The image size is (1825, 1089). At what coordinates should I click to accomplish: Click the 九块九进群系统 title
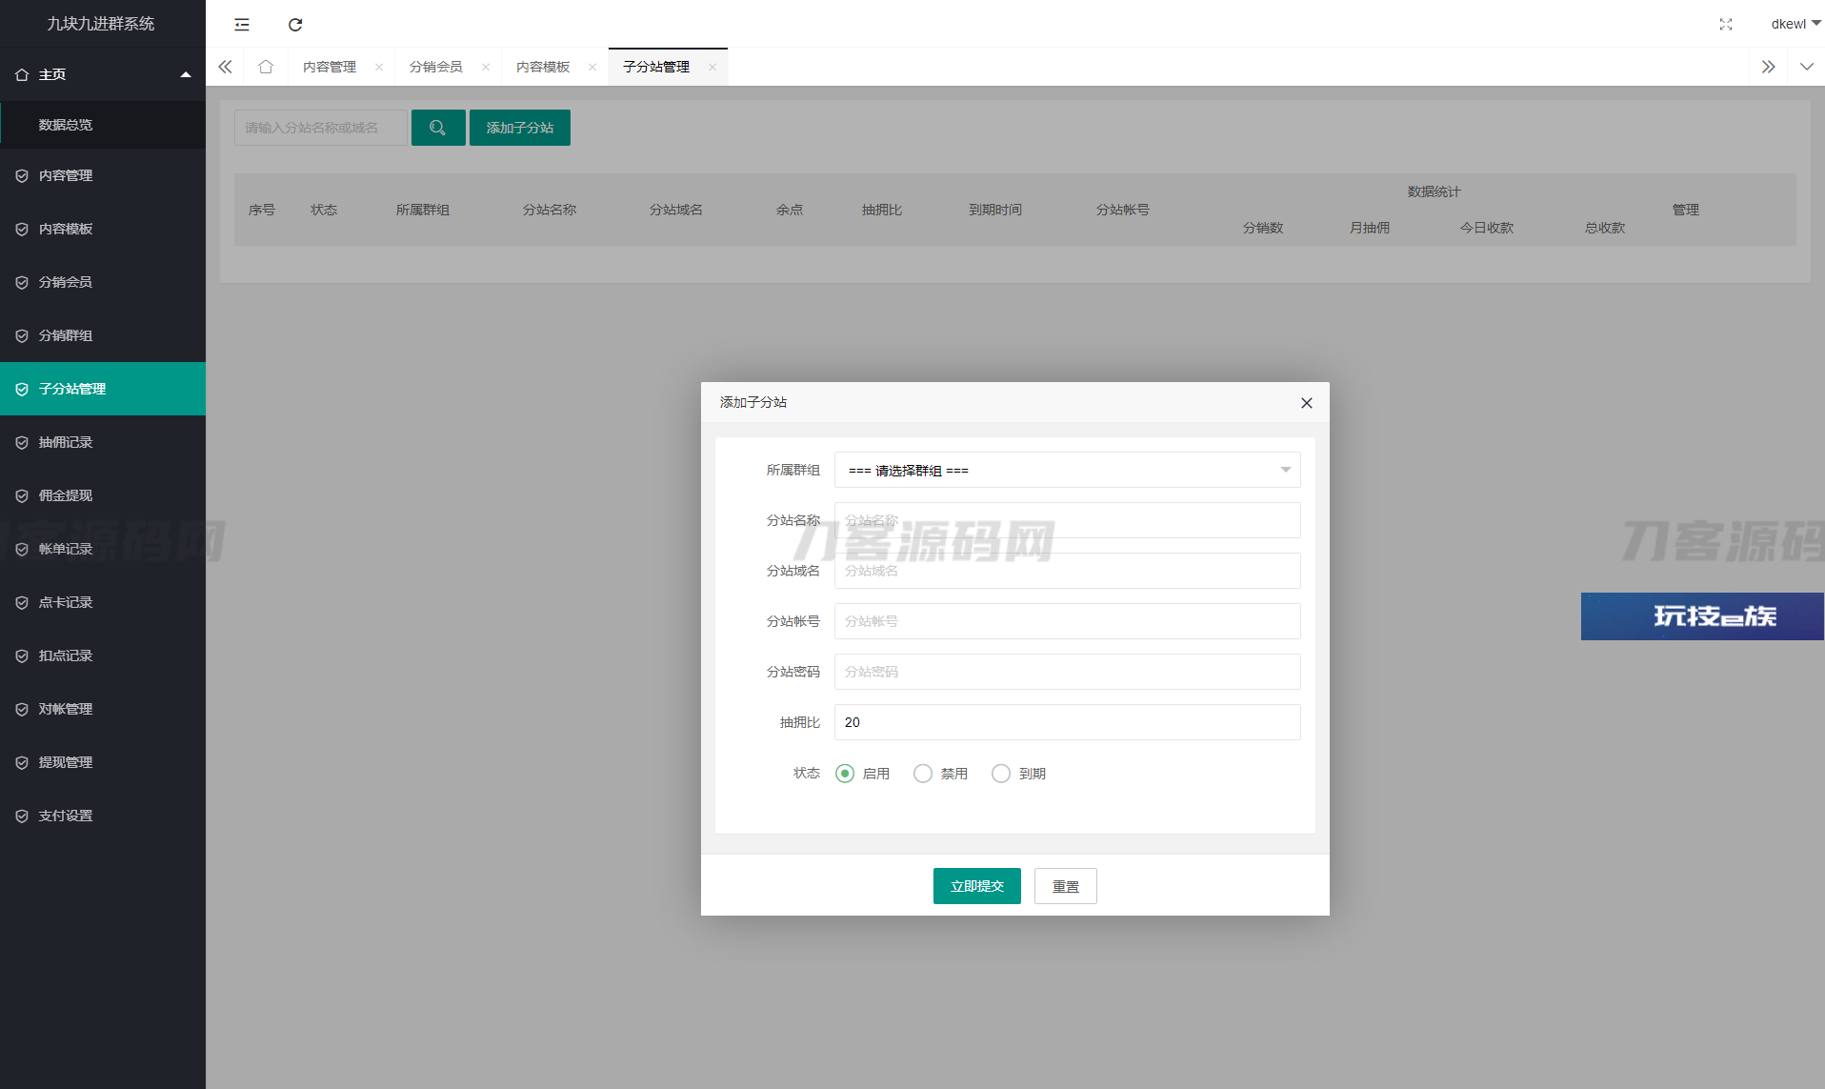tap(101, 24)
